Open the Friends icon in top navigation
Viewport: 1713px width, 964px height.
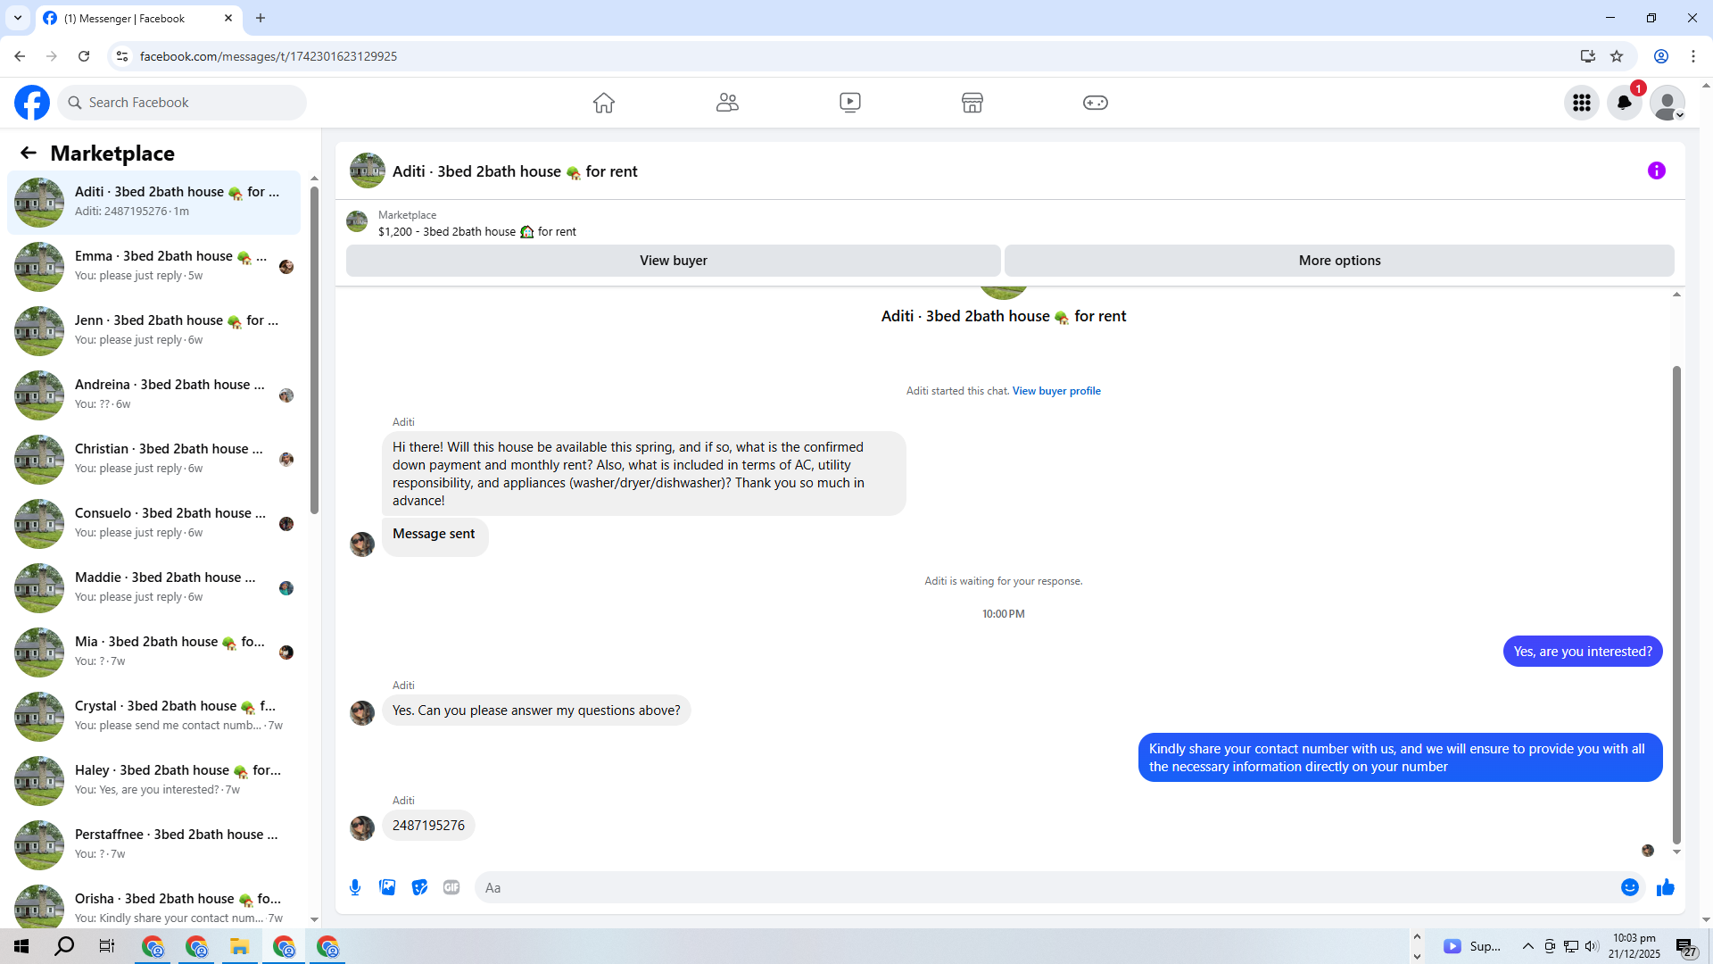(x=727, y=103)
